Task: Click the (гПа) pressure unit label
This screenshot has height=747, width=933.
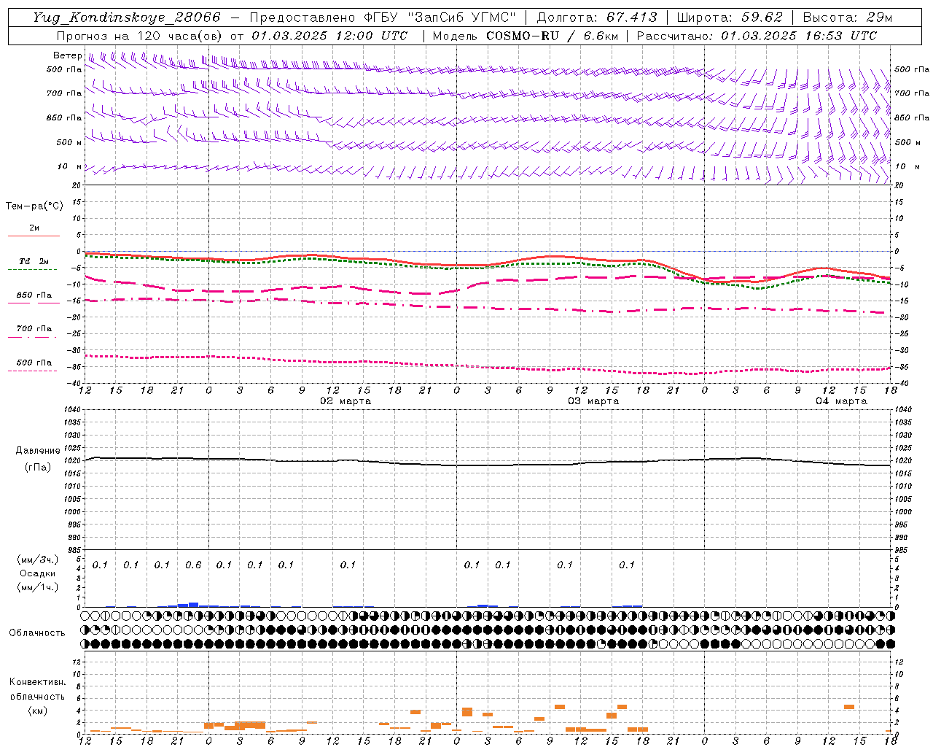Action: tap(38, 468)
